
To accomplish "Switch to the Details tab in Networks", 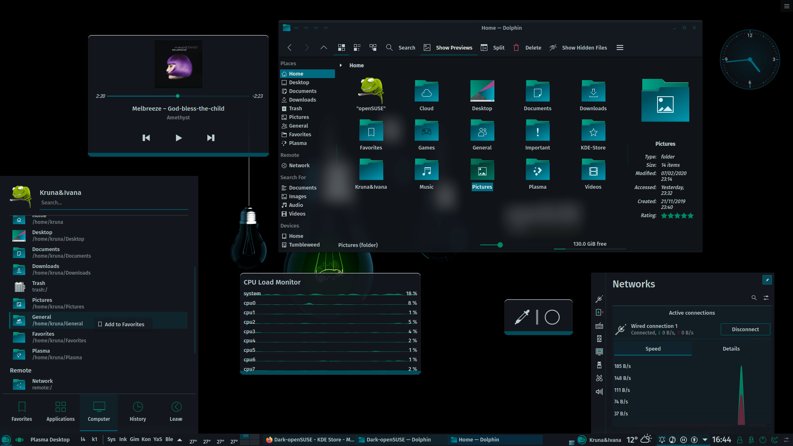I will tap(731, 349).
